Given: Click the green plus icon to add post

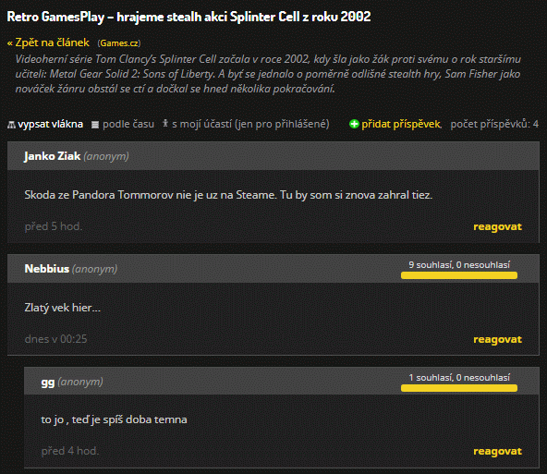Looking at the screenshot, I should (x=354, y=124).
